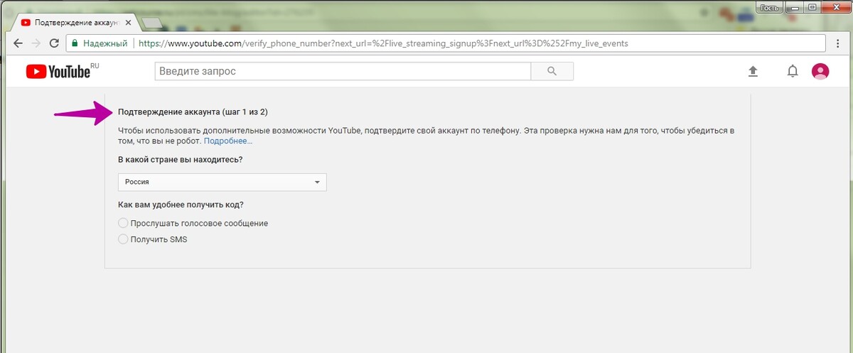853x353 pixels.
Task: Maximize the Chrome window
Action: [x=813, y=7]
